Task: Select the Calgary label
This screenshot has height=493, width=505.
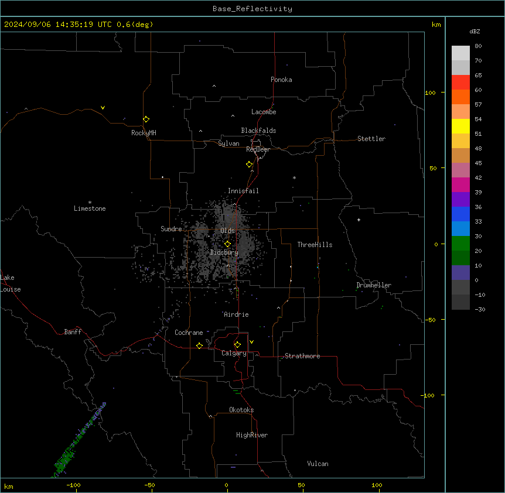Action: 234,353
